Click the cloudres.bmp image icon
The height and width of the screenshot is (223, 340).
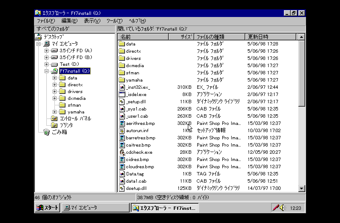coord(122,167)
